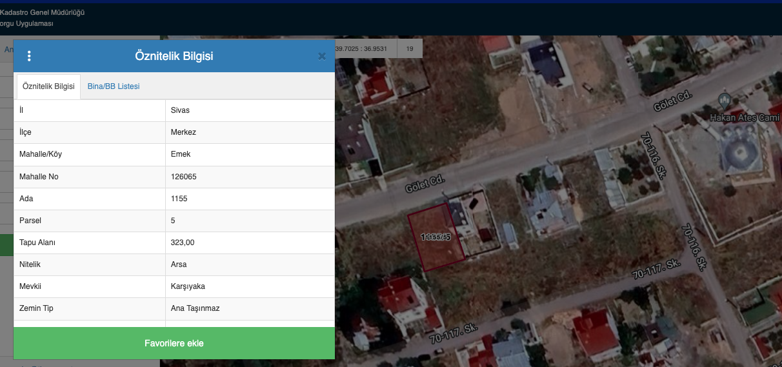Viewport: 782px width, 367px height.
Task: Close the Öznitelik Bilgisi dialog
Action: 322,56
